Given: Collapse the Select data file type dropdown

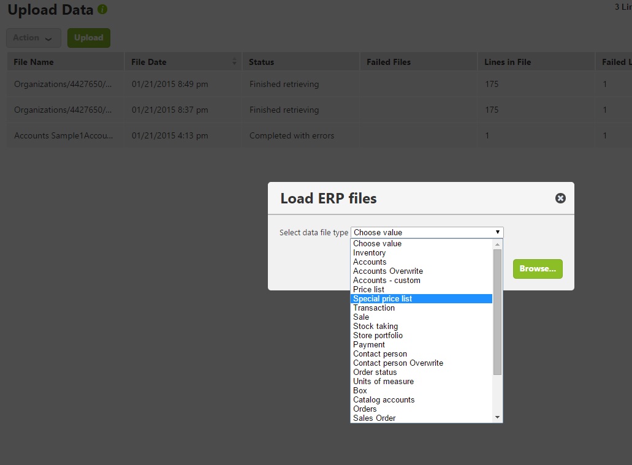Looking at the screenshot, I should click(x=497, y=232).
